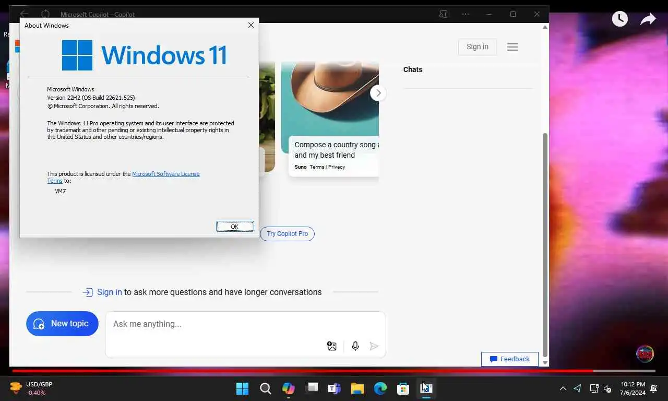Click scrollbar down arrow in Copilot window
Image resolution: width=668 pixels, height=401 pixels.
pyautogui.click(x=545, y=362)
